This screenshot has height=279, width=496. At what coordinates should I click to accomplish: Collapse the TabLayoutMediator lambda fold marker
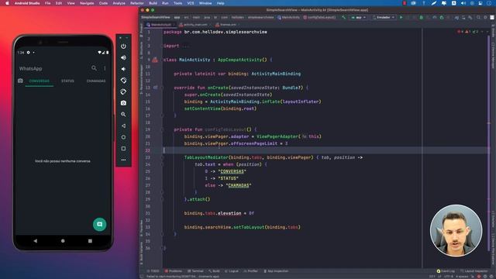(162, 157)
